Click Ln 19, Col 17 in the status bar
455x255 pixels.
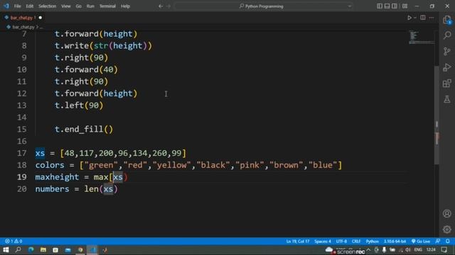pos(298,241)
